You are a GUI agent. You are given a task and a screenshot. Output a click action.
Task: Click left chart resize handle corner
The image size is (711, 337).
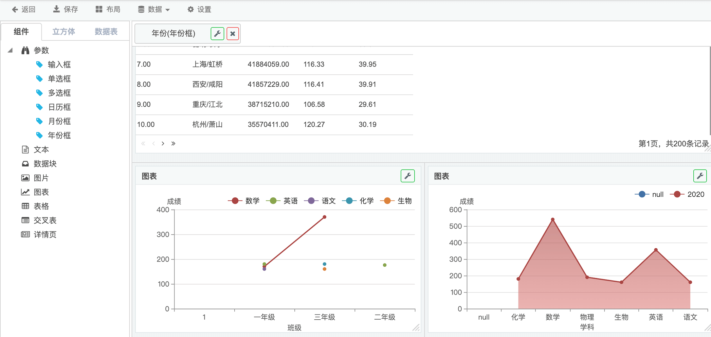tap(416, 327)
